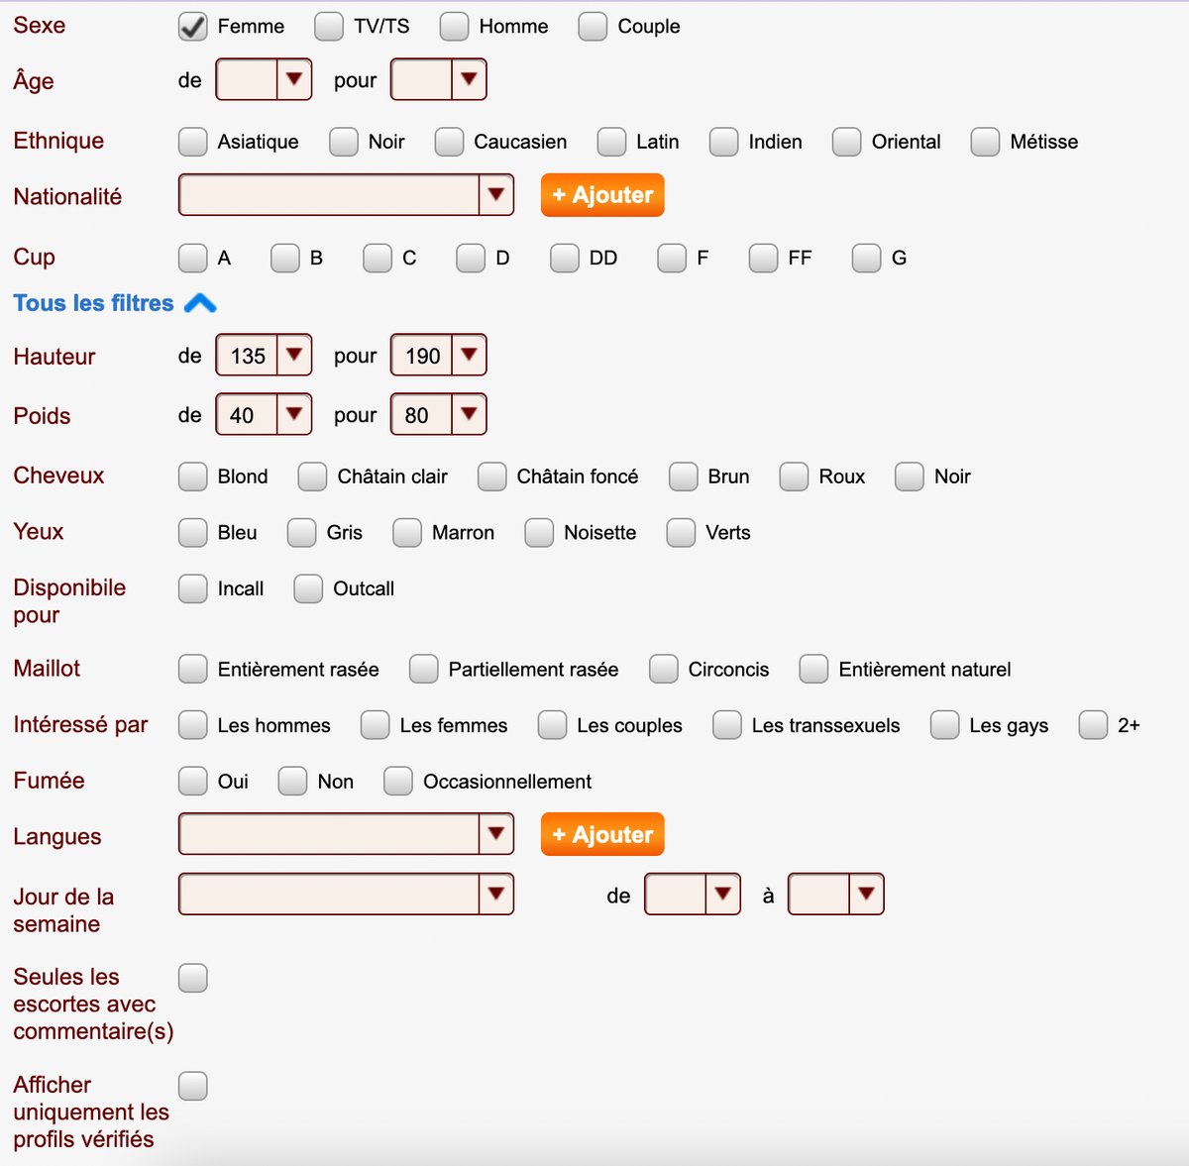Check the Homme option
The image size is (1189, 1166).
455,27
